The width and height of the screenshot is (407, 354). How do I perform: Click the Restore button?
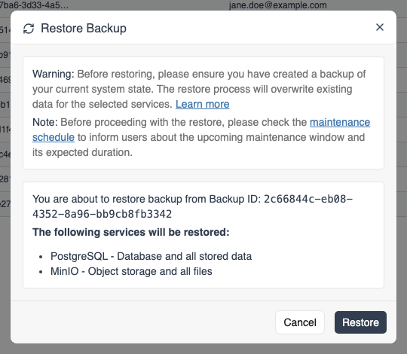(360, 322)
